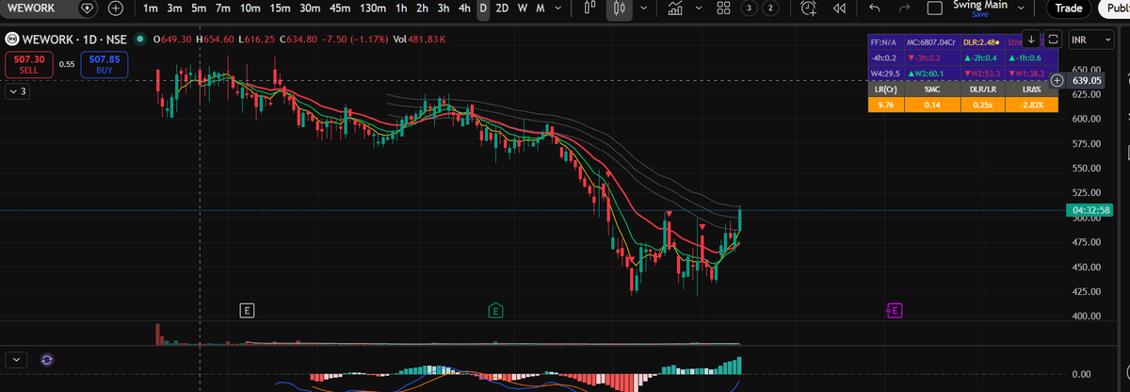Choose the 15m timeframe
This screenshot has height=392, width=1130.
(x=280, y=8)
